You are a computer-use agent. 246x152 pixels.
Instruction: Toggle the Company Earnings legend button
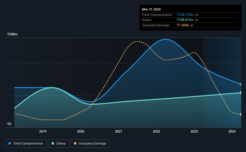(x=90, y=144)
